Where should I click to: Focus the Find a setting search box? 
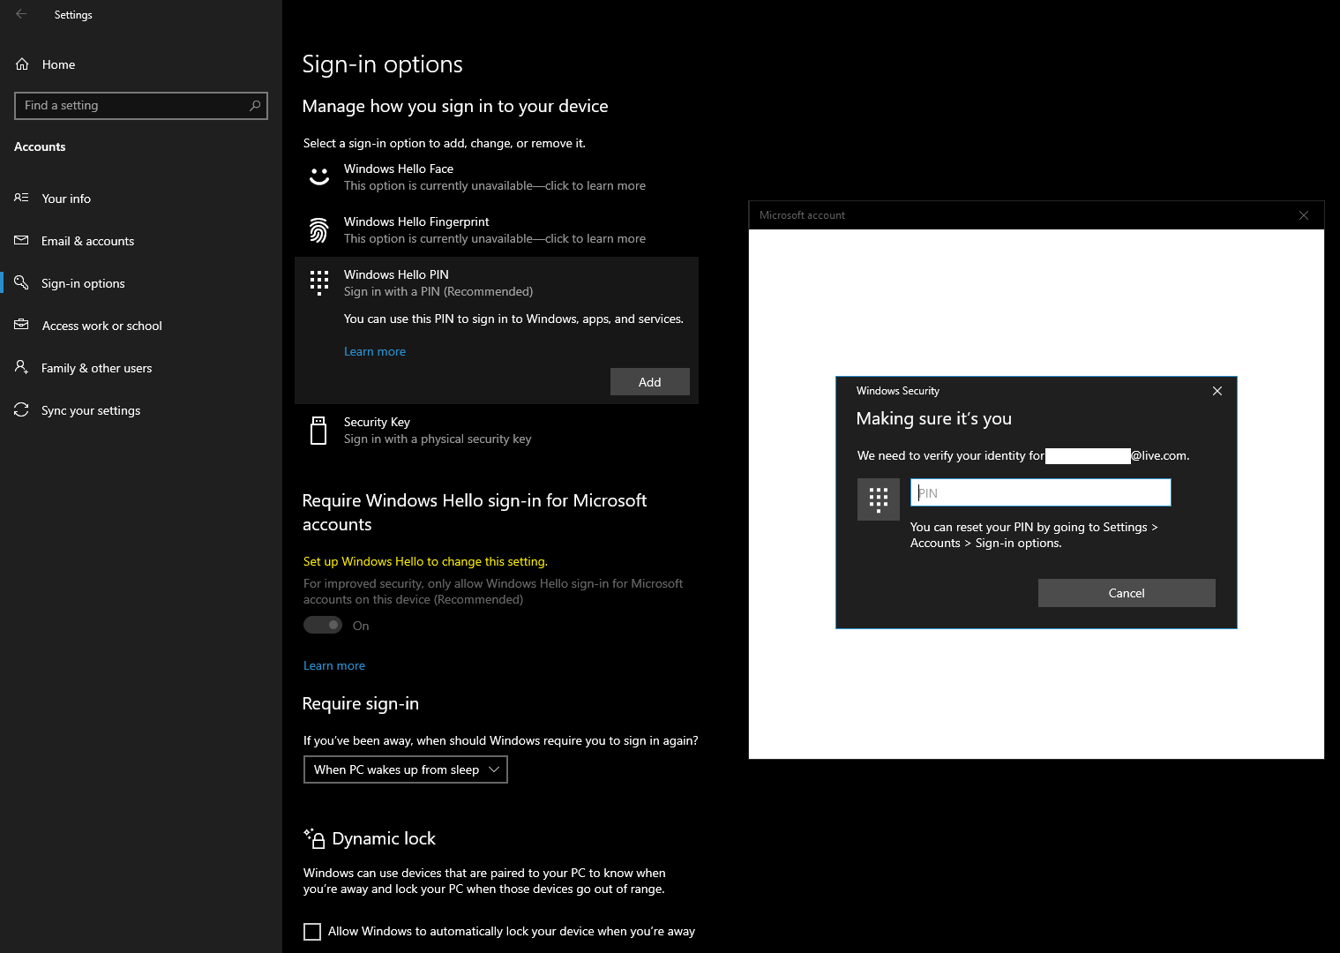pos(141,106)
